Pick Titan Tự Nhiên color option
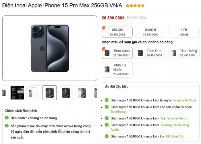201x144 pixels. (x=117, y=69)
